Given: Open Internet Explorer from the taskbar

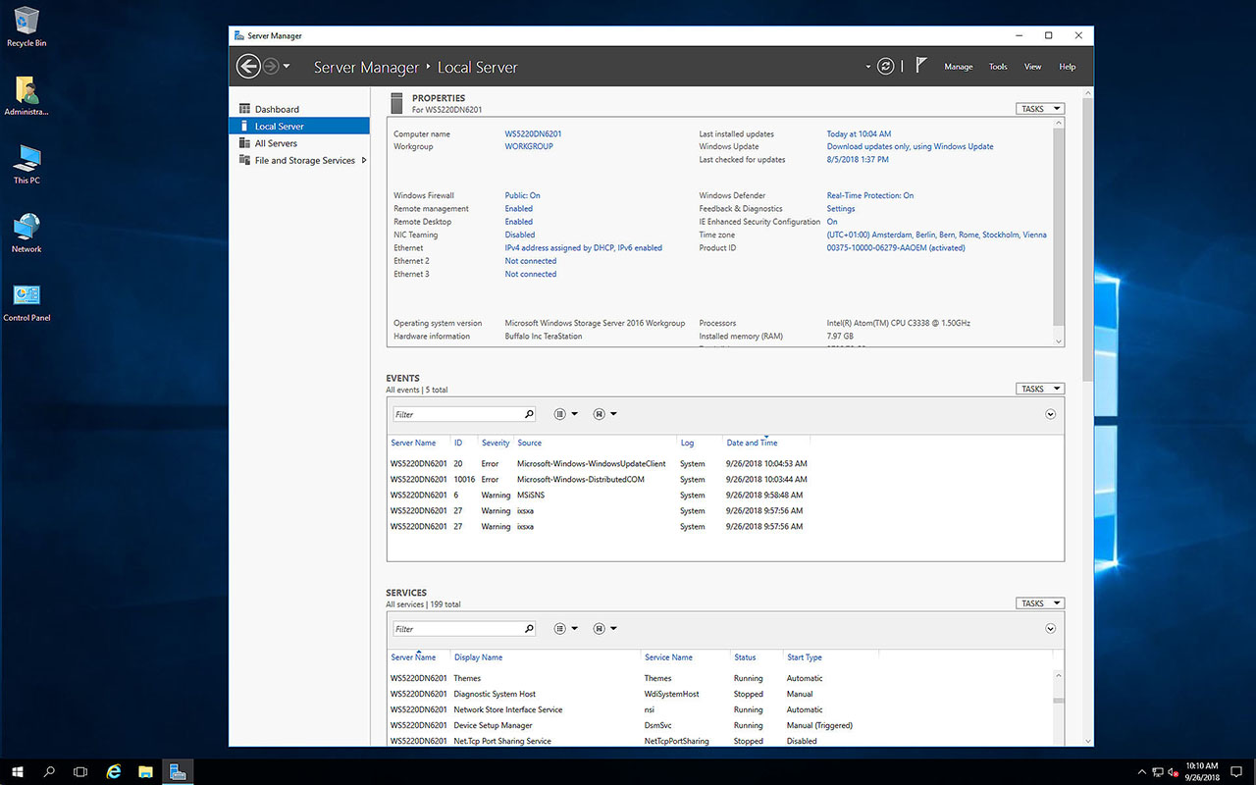Looking at the screenshot, I should [x=114, y=772].
